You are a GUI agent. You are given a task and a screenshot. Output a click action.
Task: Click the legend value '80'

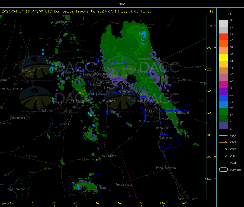click(232, 20)
